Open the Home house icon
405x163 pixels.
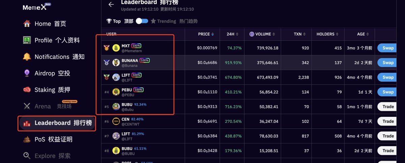coord(27,24)
